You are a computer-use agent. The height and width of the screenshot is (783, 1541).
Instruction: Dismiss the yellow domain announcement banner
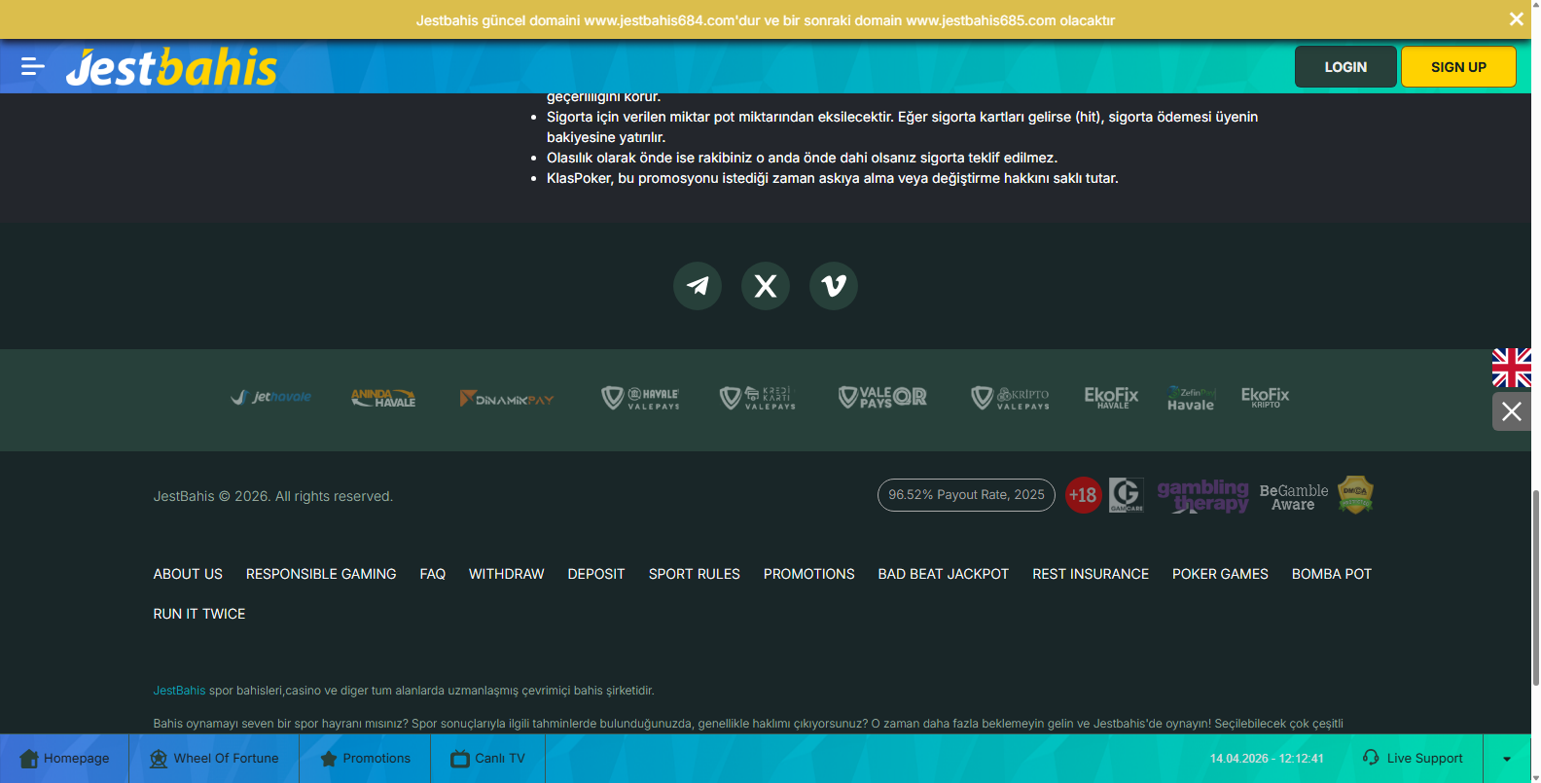click(x=1516, y=19)
